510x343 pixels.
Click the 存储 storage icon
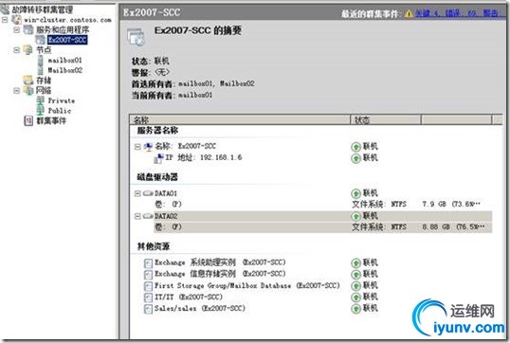(x=28, y=81)
